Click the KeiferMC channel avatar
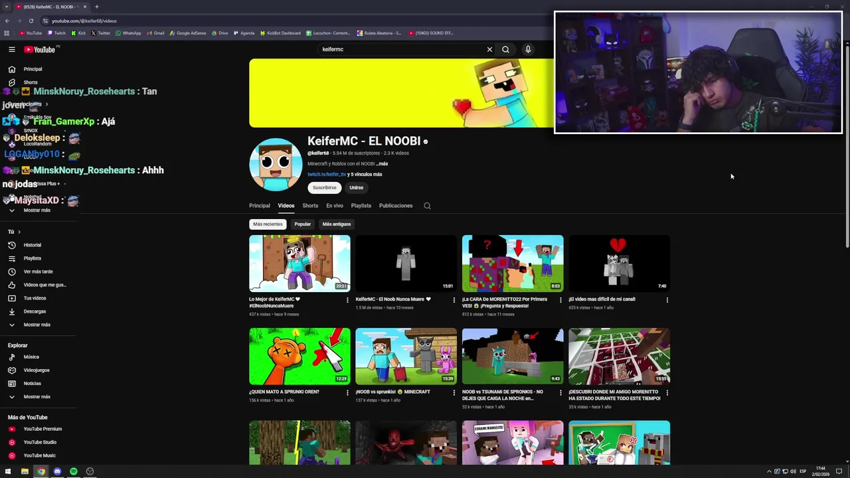 click(x=276, y=165)
